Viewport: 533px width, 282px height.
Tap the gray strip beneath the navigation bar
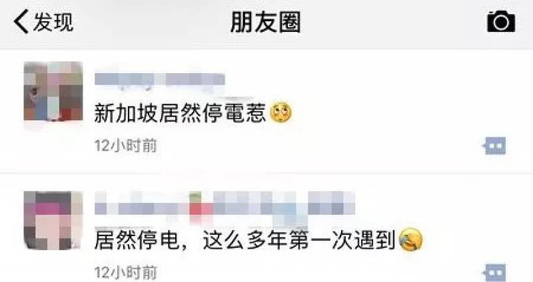pos(266,47)
